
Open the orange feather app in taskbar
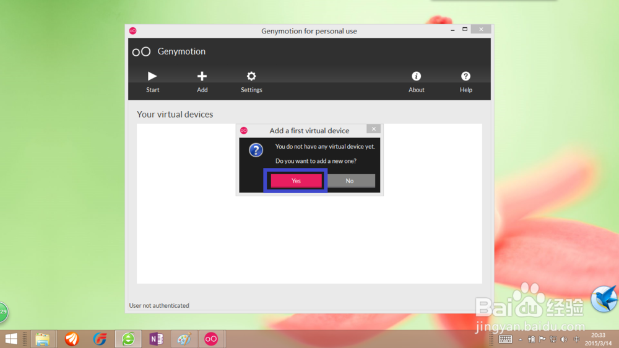(x=71, y=339)
